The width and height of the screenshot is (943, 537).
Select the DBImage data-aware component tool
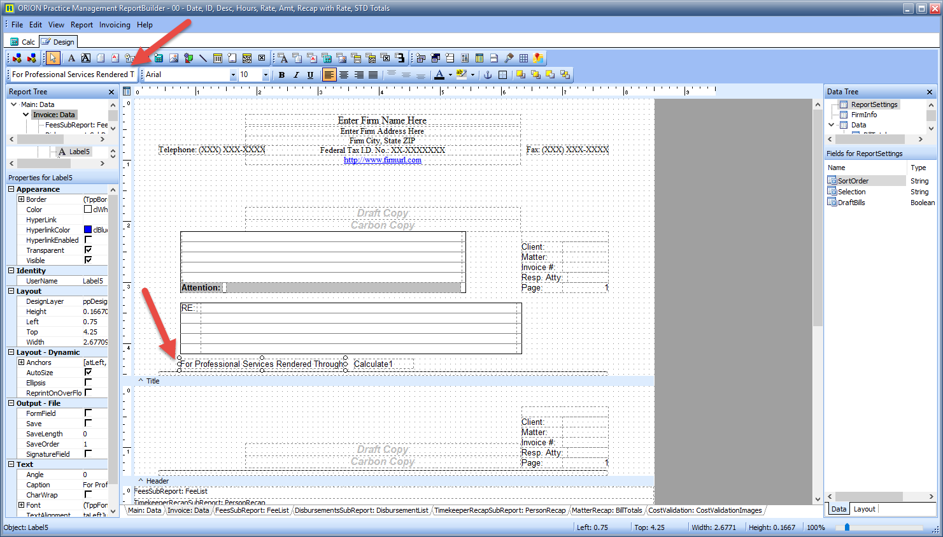click(x=341, y=58)
